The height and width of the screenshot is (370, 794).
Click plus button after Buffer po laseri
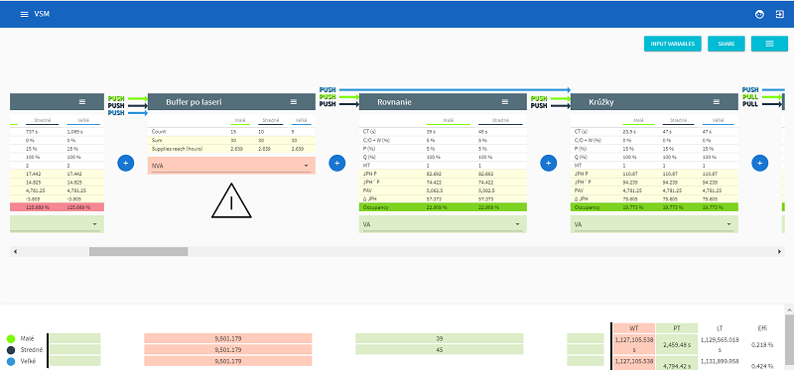tap(337, 163)
